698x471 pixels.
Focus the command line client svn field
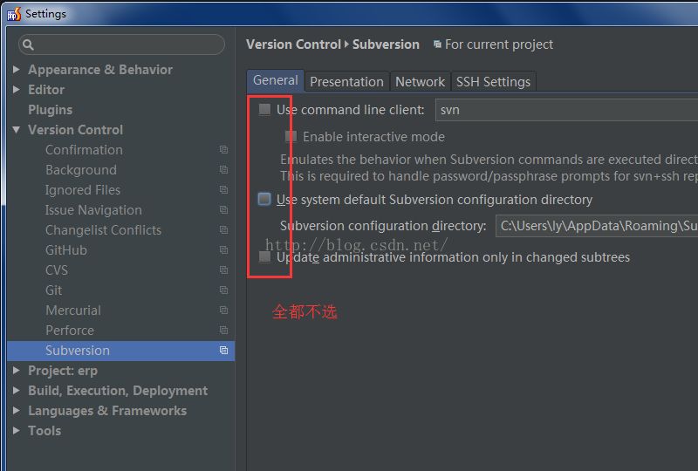[567, 110]
